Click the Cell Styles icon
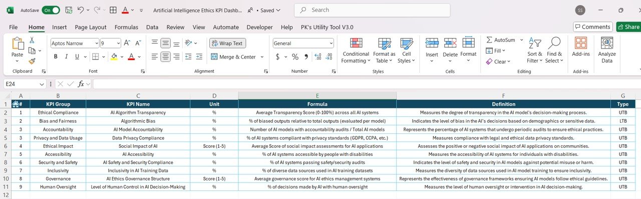 point(406,44)
